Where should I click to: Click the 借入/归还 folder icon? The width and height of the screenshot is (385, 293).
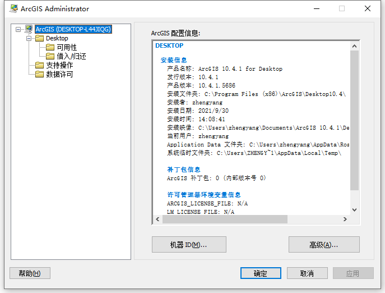(50, 56)
